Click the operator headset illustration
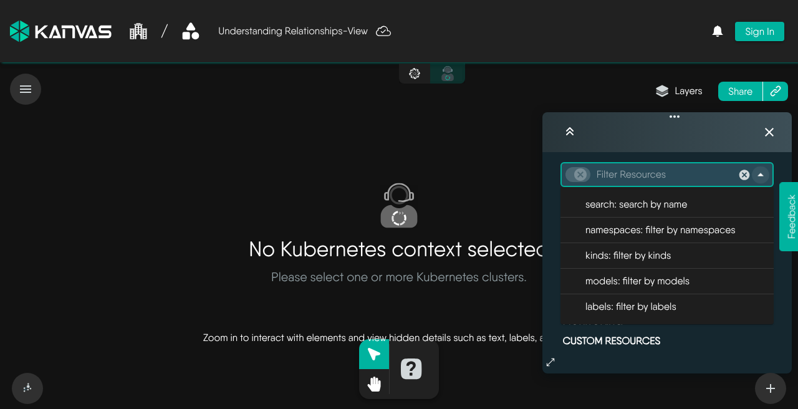This screenshot has width=798, height=409. coord(399,206)
